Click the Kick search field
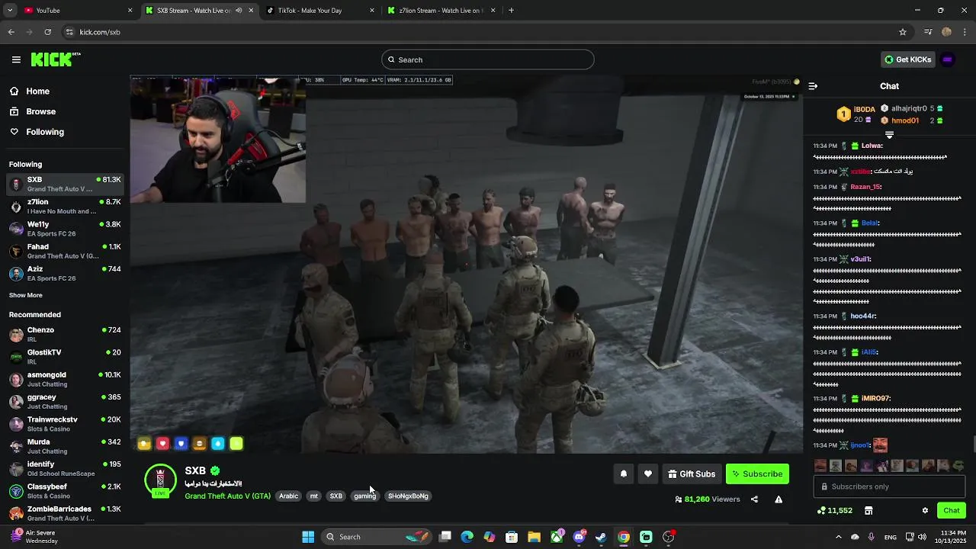Image resolution: width=976 pixels, height=549 pixels. [x=488, y=59]
